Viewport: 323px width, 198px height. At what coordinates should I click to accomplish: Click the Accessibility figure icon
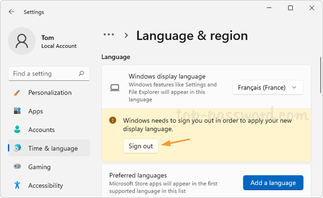(x=17, y=185)
